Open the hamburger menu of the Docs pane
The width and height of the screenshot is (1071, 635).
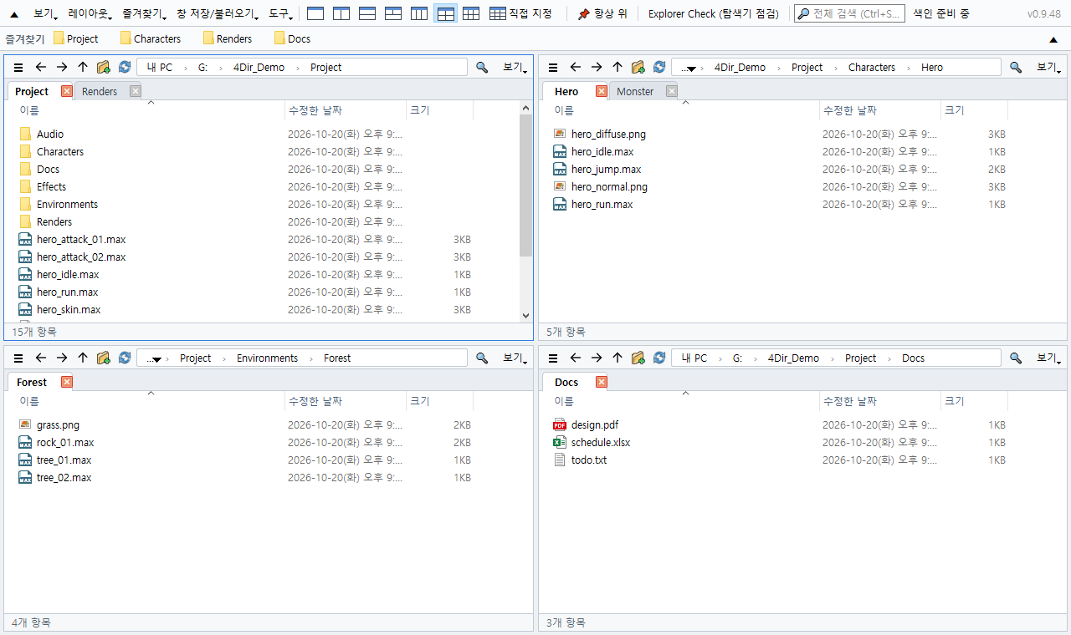click(x=553, y=358)
